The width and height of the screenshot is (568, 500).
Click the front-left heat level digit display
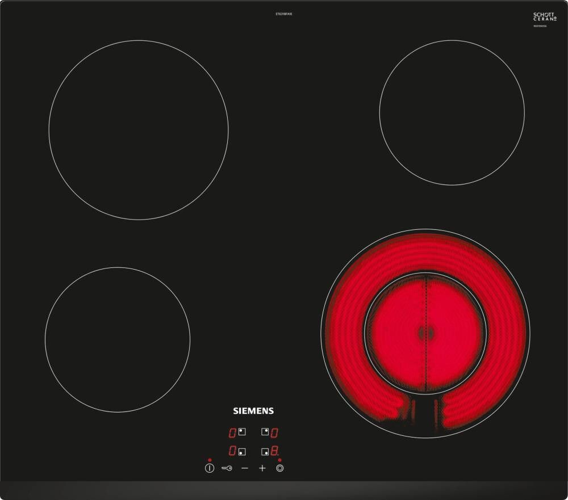click(x=232, y=452)
